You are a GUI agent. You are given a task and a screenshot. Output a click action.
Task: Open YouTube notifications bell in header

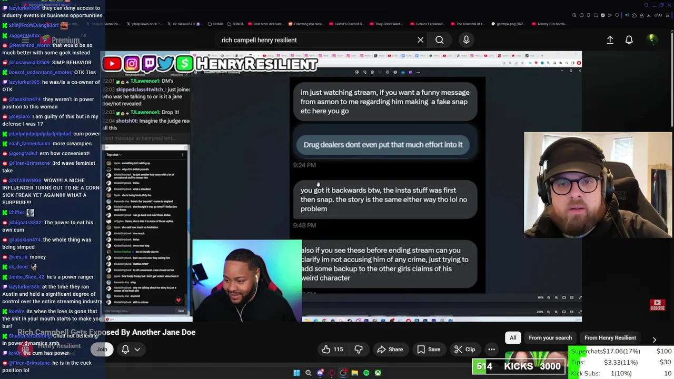point(629,40)
